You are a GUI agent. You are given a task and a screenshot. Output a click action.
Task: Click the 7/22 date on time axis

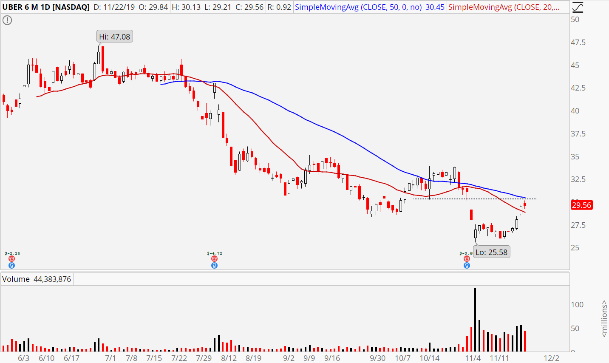[x=179, y=358]
